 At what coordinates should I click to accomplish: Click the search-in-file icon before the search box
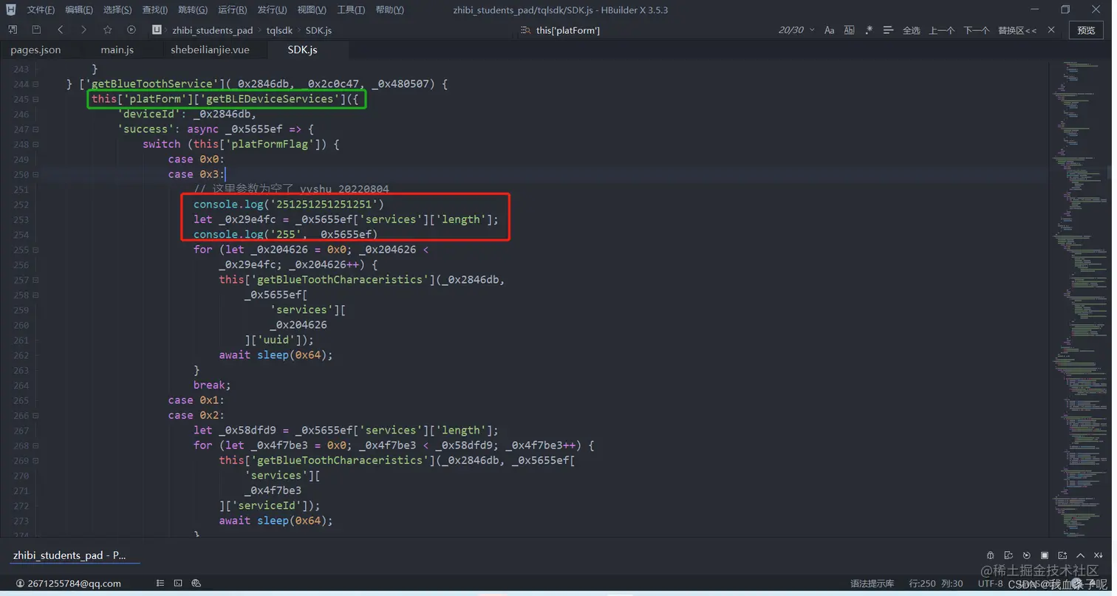525,30
